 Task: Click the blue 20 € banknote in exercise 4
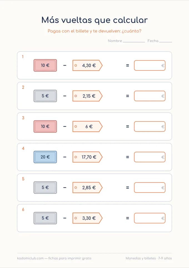45,157
